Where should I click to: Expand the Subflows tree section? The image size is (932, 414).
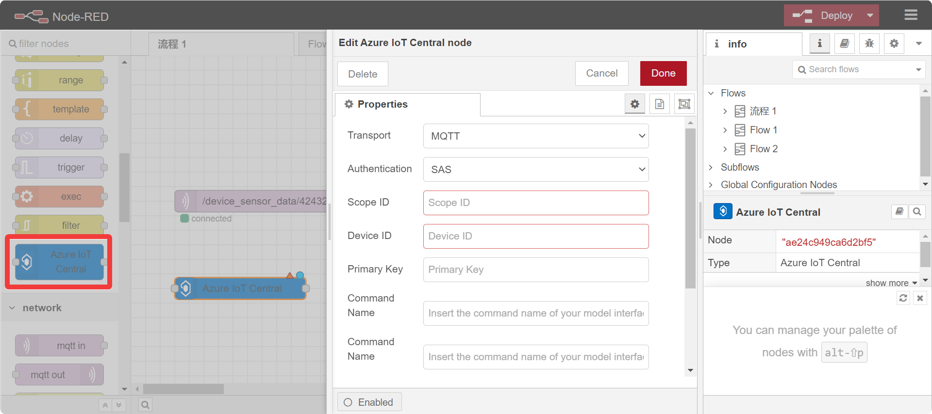tap(711, 167)
